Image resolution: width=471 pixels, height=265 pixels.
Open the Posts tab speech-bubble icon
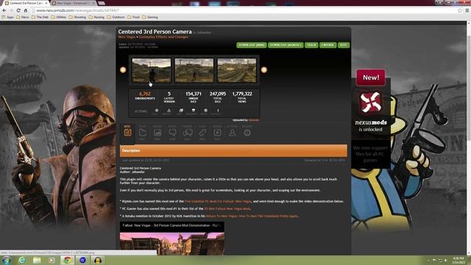172,132
